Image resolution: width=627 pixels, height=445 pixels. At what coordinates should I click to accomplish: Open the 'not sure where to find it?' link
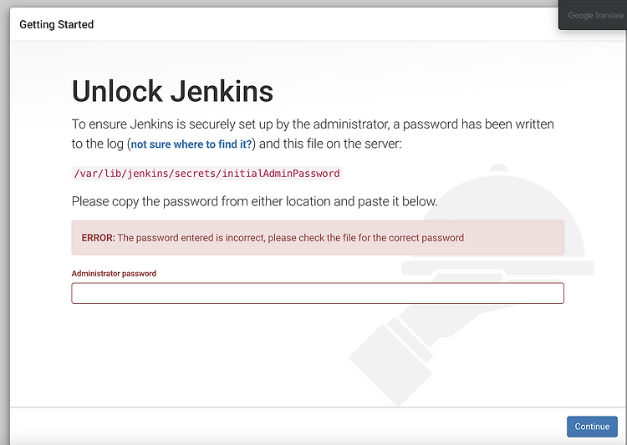[191, 144]
